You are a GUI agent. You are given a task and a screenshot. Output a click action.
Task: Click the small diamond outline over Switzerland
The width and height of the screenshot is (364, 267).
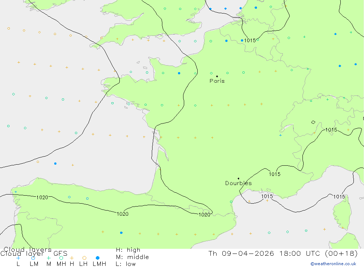[313, 122]
